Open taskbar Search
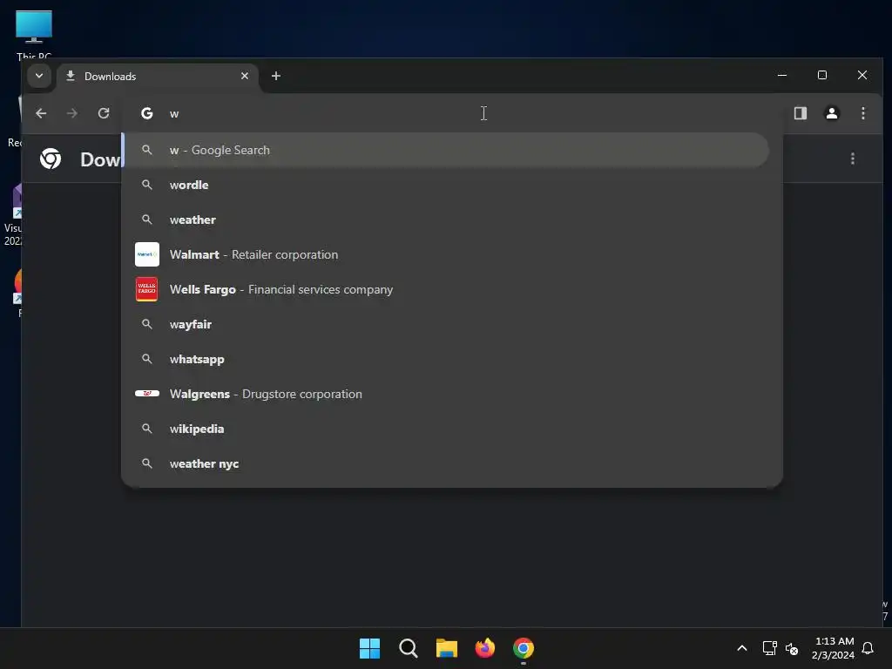Viewport: 892px width, 669px height. point(409,648)
